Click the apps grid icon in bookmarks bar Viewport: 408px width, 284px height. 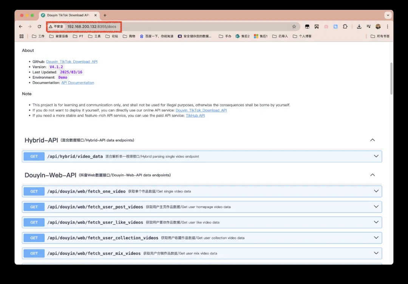tap(22, 36)
